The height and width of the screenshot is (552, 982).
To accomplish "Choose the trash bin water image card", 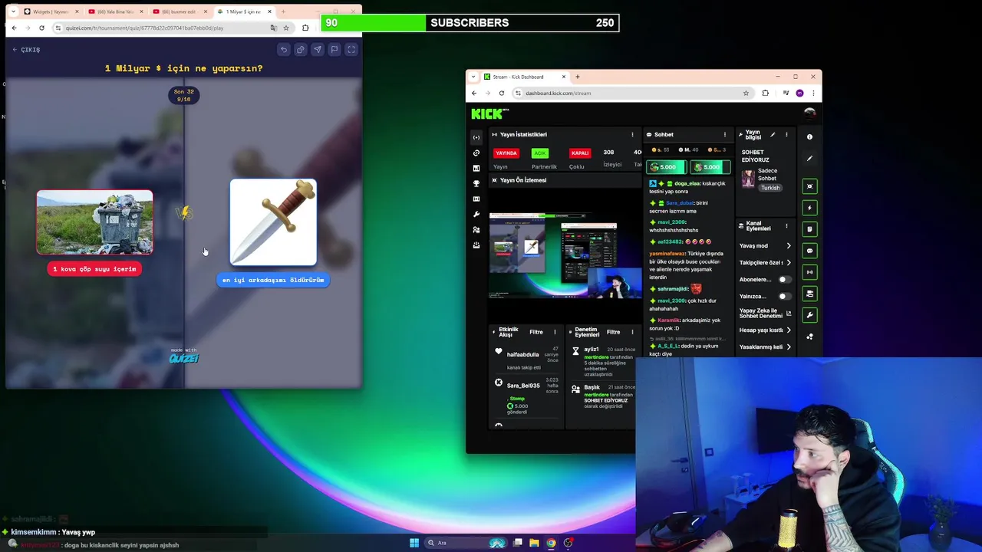I will click(x=94, y=222).
